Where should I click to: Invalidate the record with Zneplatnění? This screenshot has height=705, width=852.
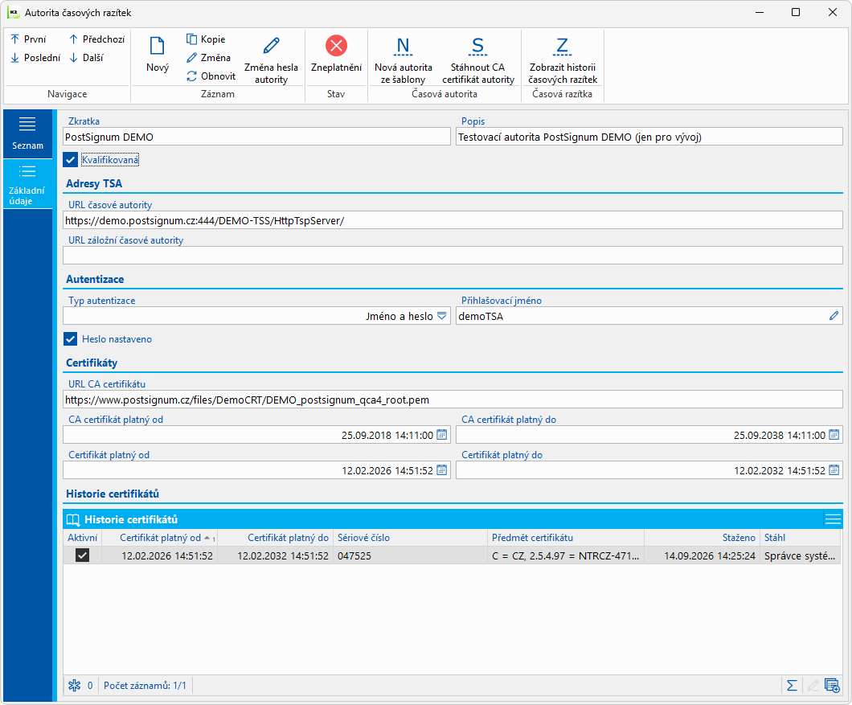point(336,54)
